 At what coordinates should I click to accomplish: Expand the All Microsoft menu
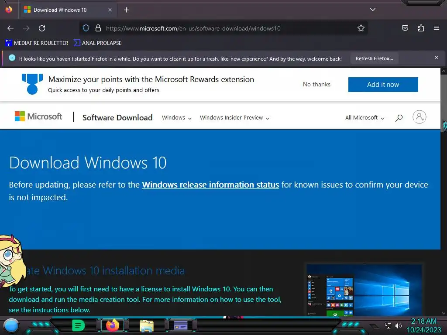pyautogui.click(x=365, y=118)
